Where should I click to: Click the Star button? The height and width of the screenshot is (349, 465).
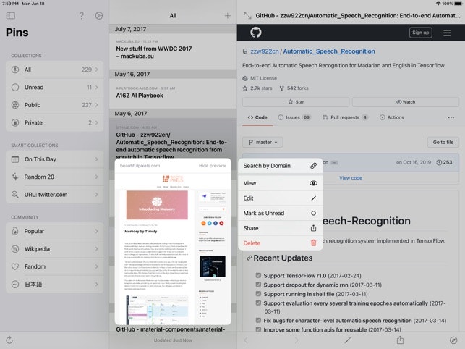(296, 102)
